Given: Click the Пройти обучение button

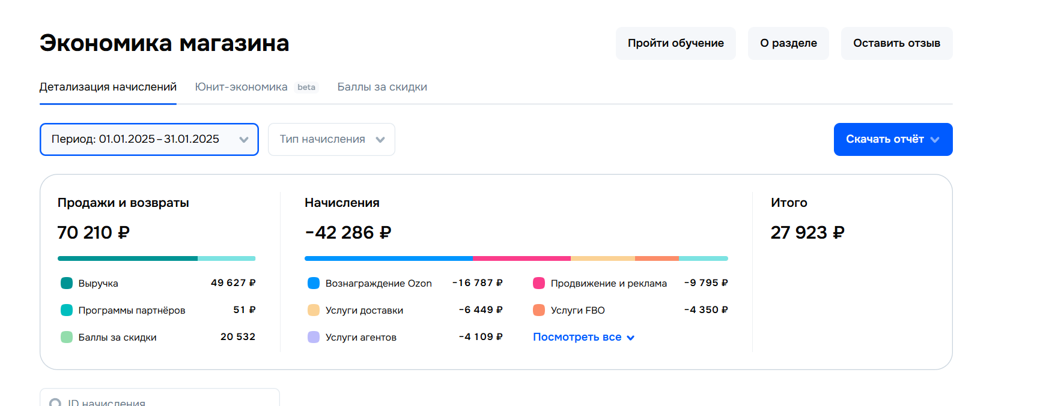Looking at the screenshot, I should pyautogui.click(x=675, y=43).
